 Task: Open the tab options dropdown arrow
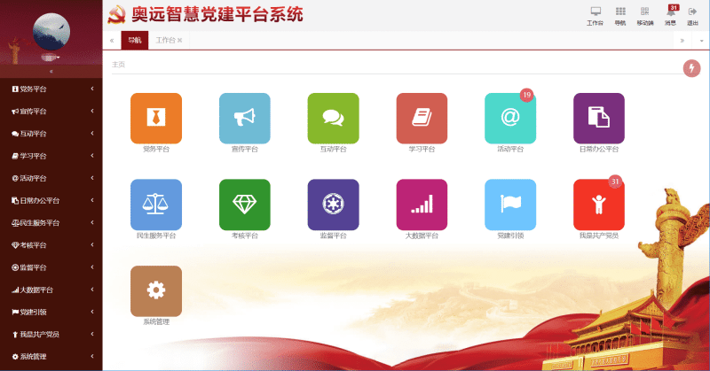pos(701,41)
